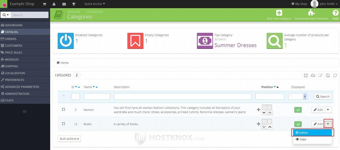Open the Displayed filter dropdown

pos(298,96)
